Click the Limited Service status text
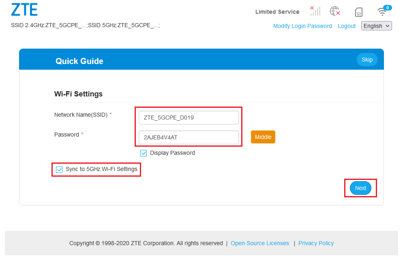 click(277, 12)
